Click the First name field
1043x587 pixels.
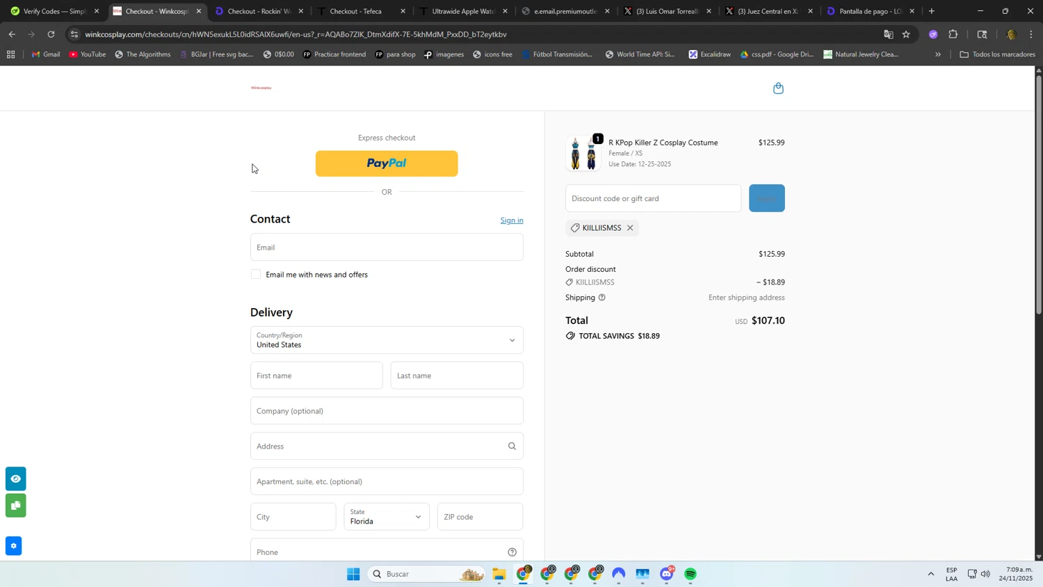tap(316, 376)
